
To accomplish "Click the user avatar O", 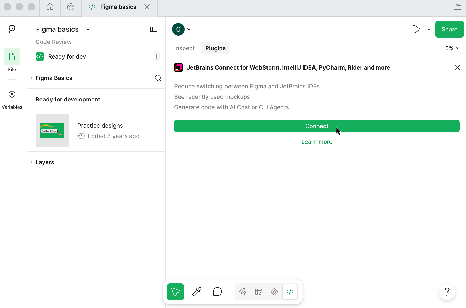I will 178,29.
